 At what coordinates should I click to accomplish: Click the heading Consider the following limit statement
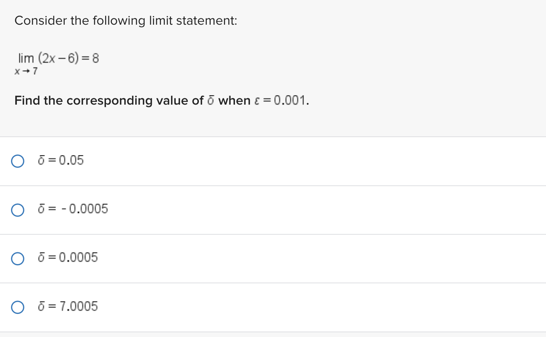[126, 20]
